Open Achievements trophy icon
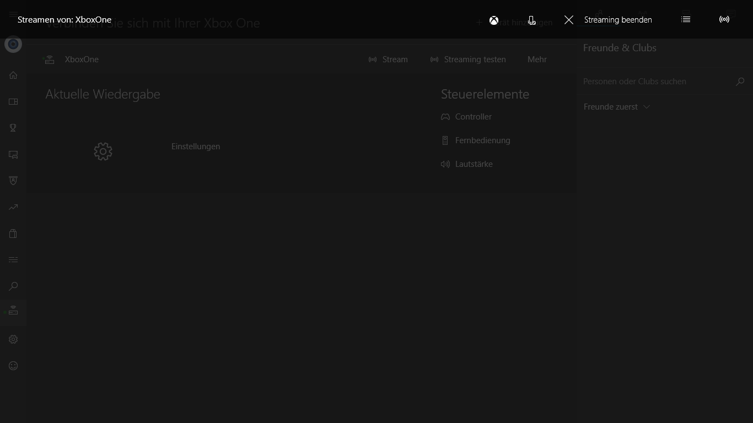The height and width of the screenshot is (423, 753). coord(13,128)
